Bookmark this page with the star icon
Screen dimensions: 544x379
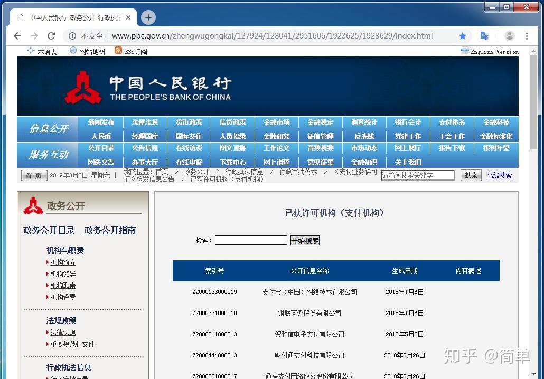(x=463, y=36)
